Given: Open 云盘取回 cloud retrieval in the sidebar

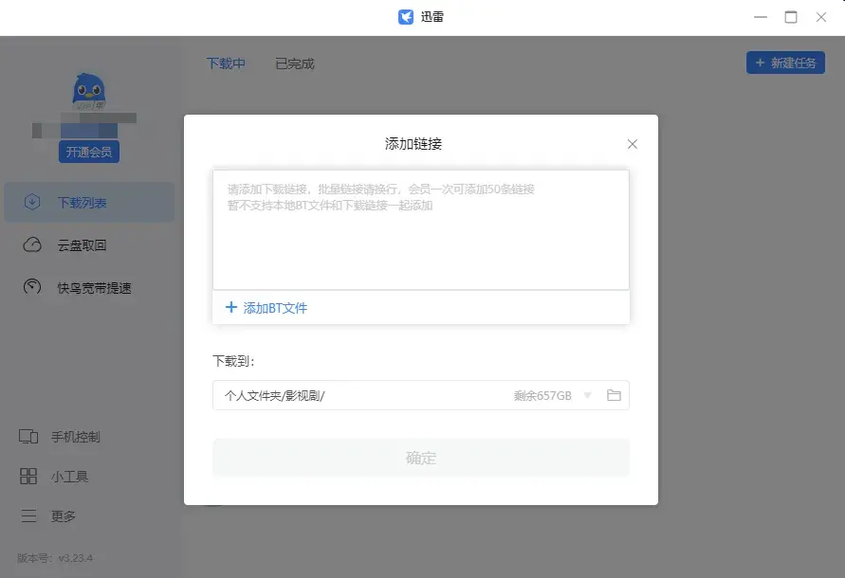Looking at the screenshot, I should (x=82, y=245).
